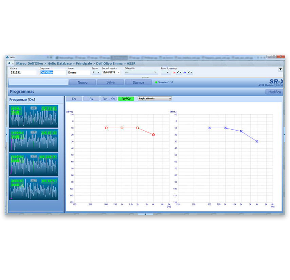Expand the Categoria dropdown
This screenshot has height=280, width=290.
click(141, 72)
